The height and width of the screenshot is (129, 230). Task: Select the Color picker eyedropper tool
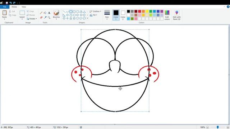coord(45,18)
